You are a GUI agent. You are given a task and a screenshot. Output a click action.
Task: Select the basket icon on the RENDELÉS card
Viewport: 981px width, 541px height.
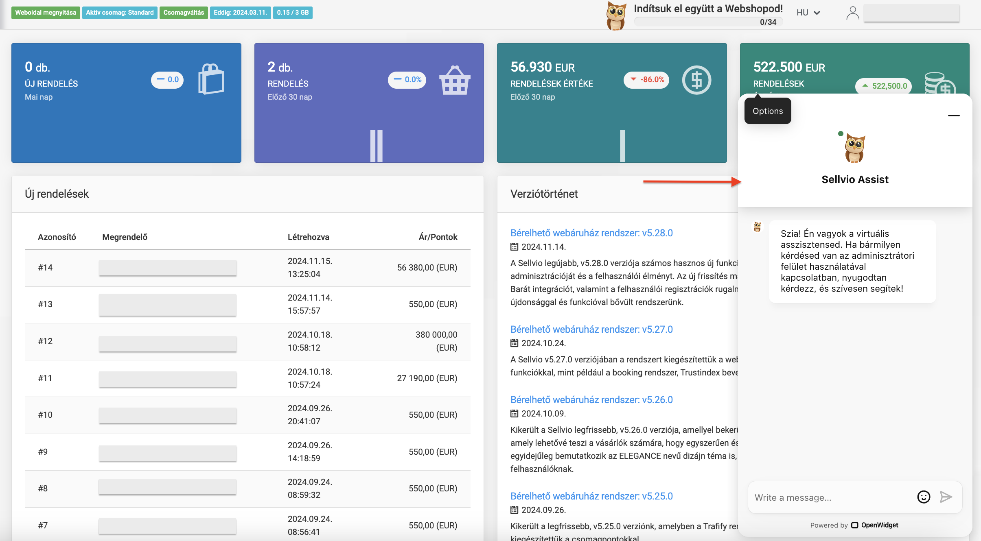[454, 81]
